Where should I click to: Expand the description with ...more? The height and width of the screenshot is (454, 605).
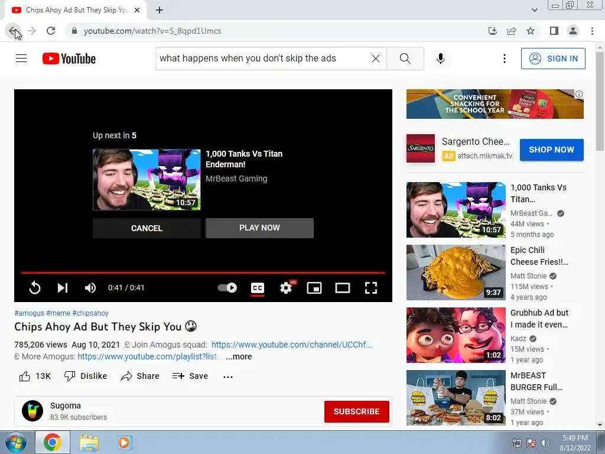[239, 356]
